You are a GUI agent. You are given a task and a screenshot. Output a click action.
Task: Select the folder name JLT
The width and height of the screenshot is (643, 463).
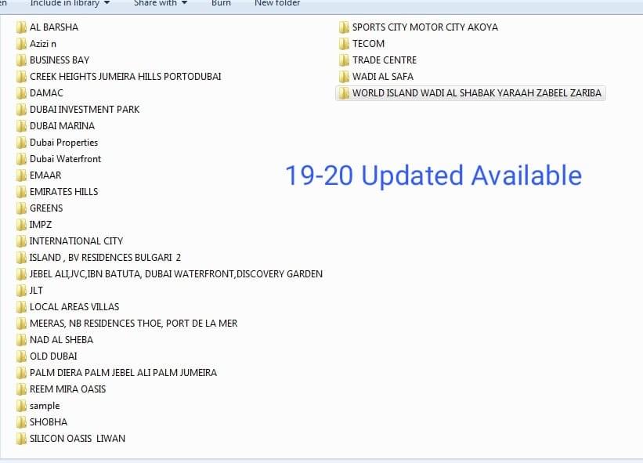pyautogui.click(x=36, y=291)
